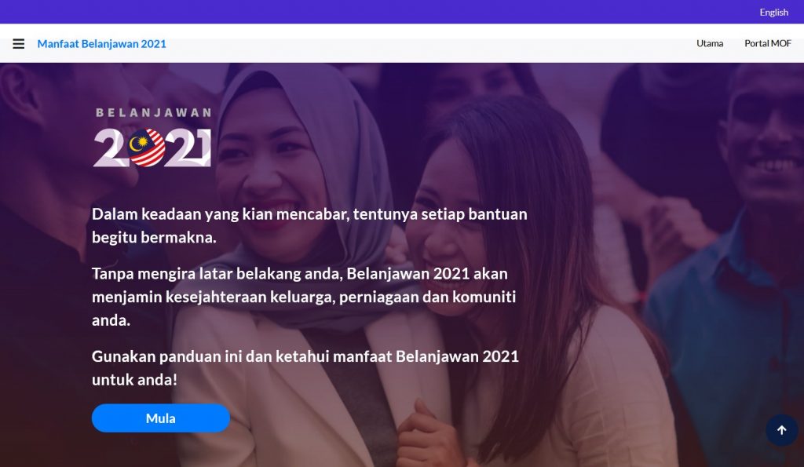Click the paragraph starting 'Tanpa mengira latar'
The width and height of the screenshot is (804, 467).
point(304,297)
